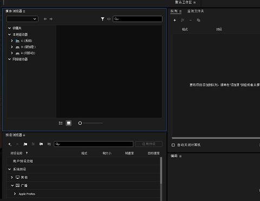
Task: Create new preset group folder icon
Action: click(25, 144)
